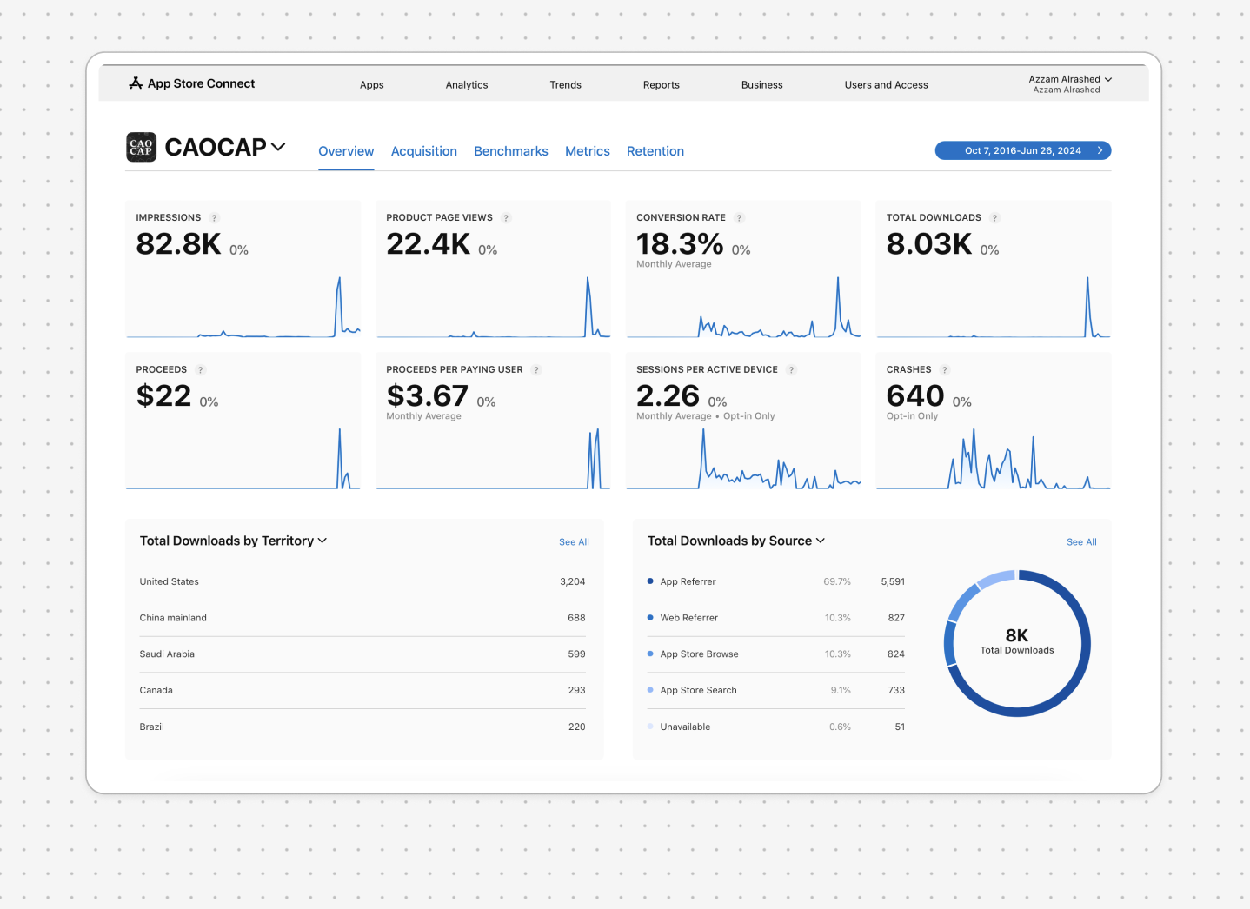Image resolution: width=1250 pixels, height=909 pixels.
Task: Select the China mainland territory row
Action: 362,618
